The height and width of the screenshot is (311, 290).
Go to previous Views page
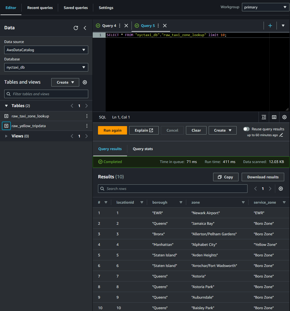72,136
